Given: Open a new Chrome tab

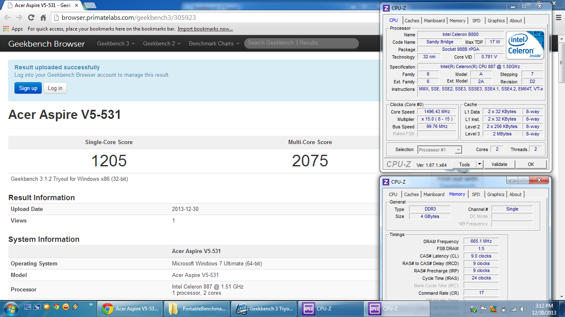Looking at the screenshot, I should tap(90, 5).
